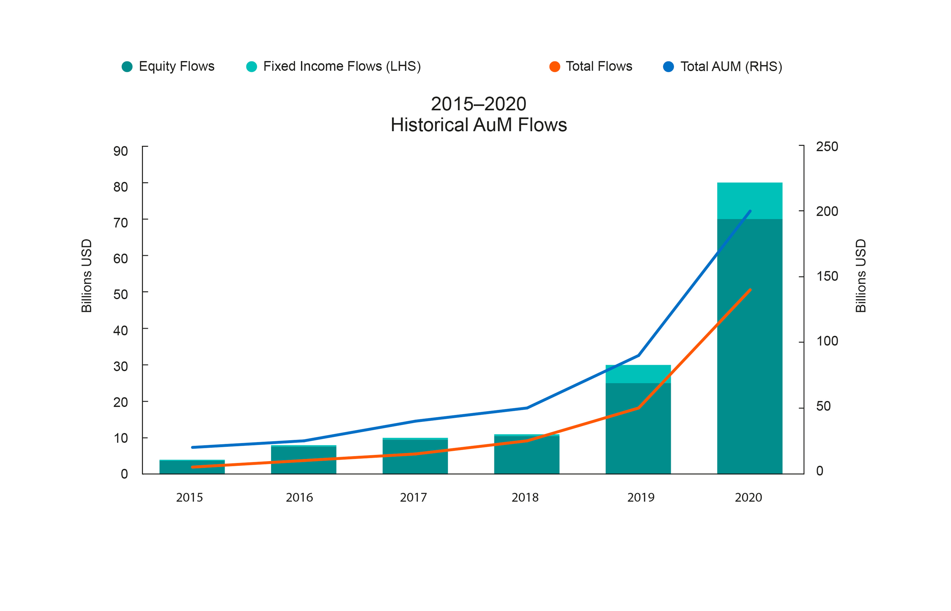
Task: Click the 2019 light-teal fixed income segment
Action: tap(638, 374)
